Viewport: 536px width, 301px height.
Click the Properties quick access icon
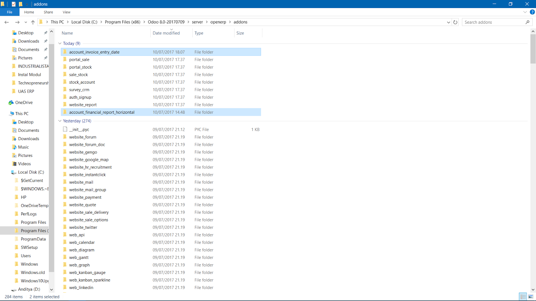[14, 4]
